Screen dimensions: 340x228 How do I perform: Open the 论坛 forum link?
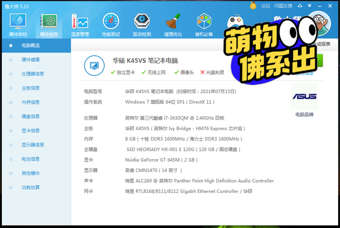(x=265, y=6)
